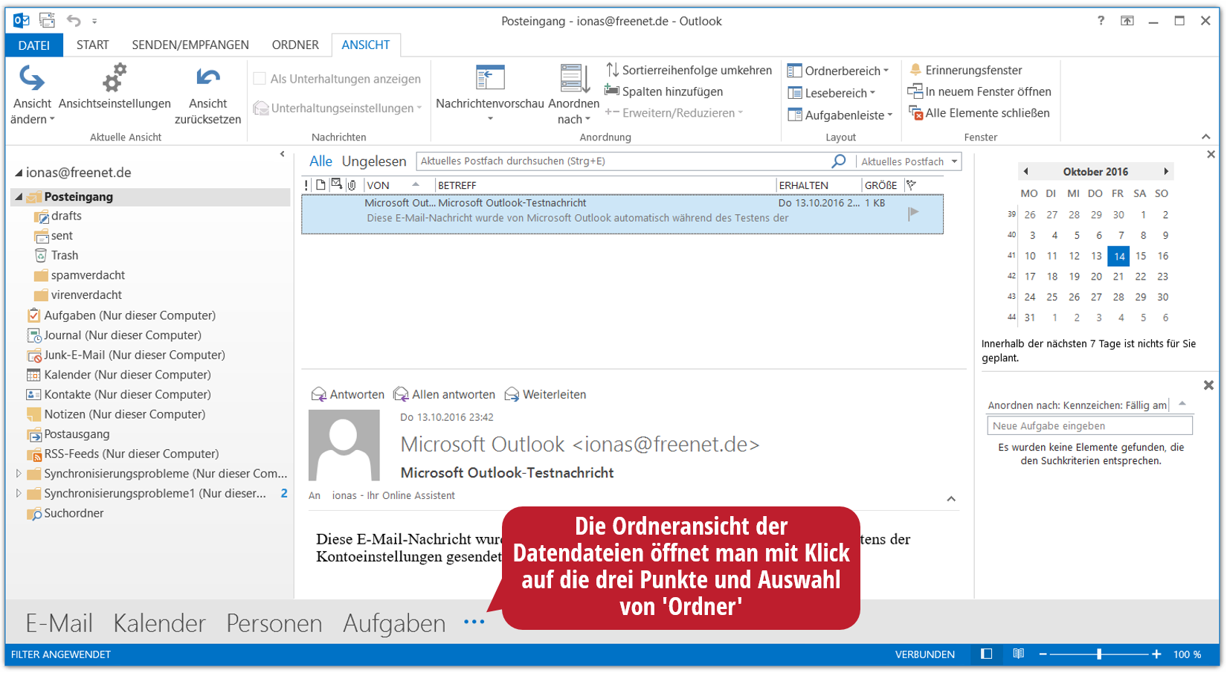Viewport: 1227px width, 673px height.
Task: Reply to all with Allen antworten
Action: (444, 394)
